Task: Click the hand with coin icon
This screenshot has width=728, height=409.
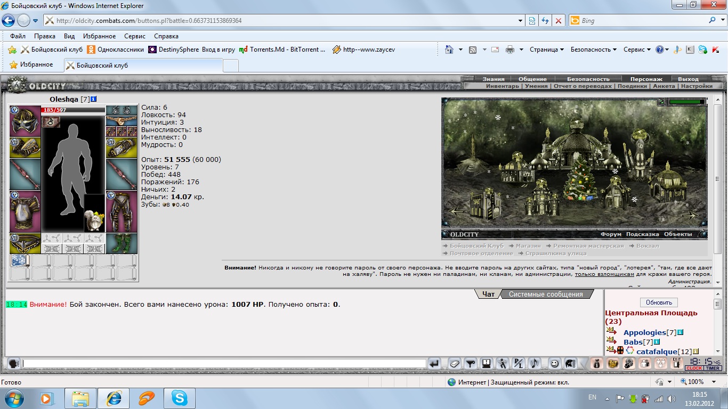Action: click(629, 364)
